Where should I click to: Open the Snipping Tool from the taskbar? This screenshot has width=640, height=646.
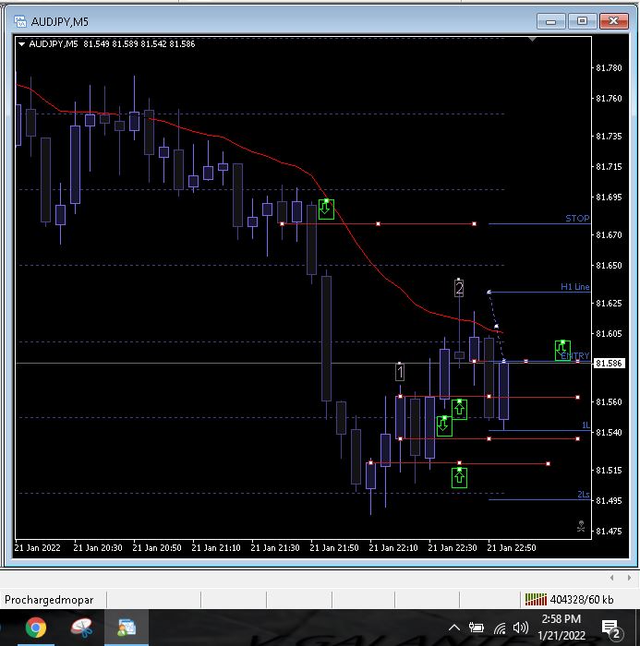coord(81,628)
